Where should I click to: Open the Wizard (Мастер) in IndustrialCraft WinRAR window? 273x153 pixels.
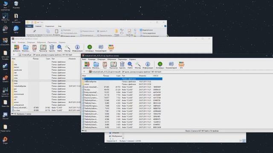tap(137, 65)
